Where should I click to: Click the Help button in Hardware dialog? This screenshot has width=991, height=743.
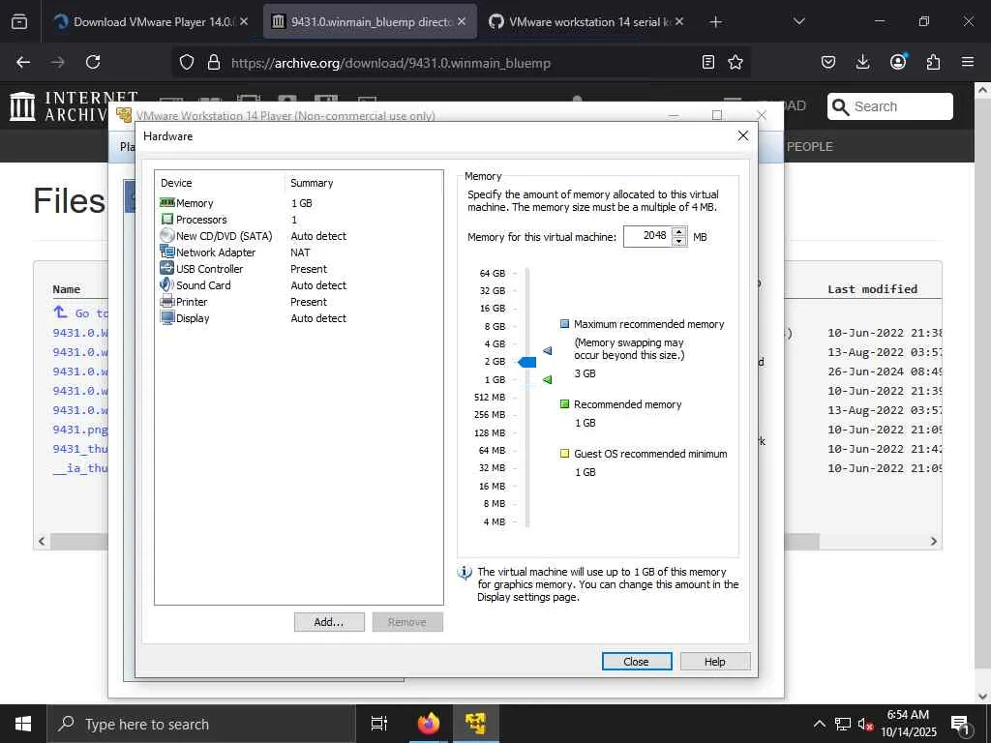tap(715, 662)
